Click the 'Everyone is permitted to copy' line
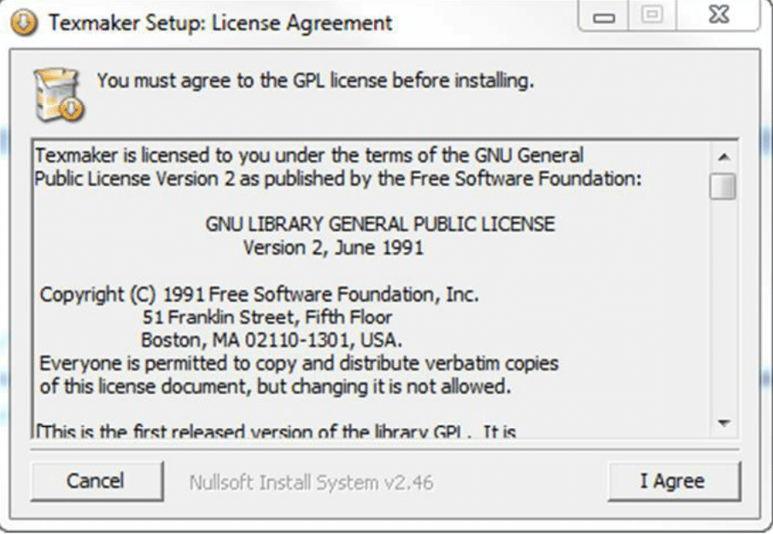 [x=299, y=363]
